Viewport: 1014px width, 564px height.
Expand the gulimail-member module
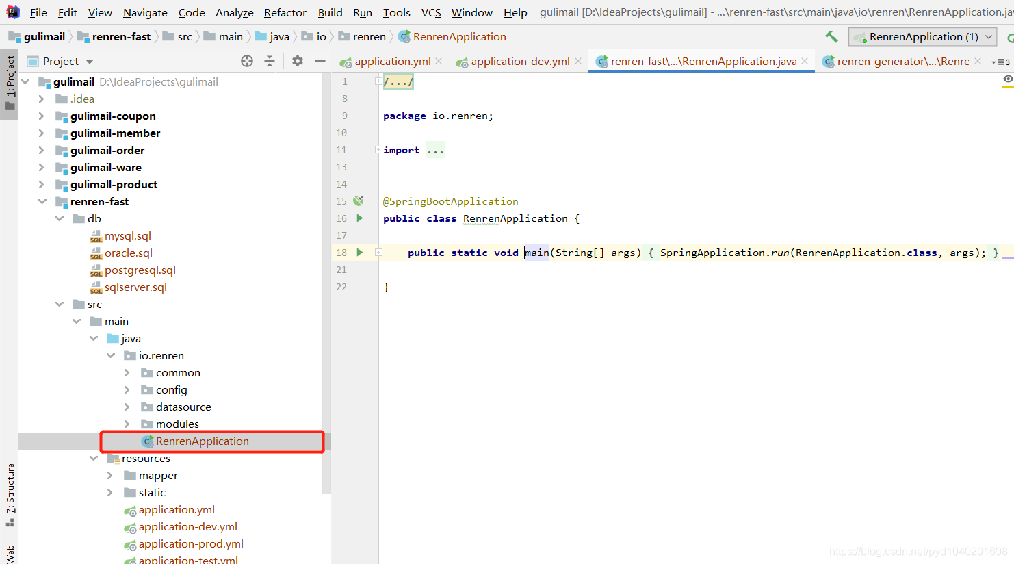coord(42,133)
